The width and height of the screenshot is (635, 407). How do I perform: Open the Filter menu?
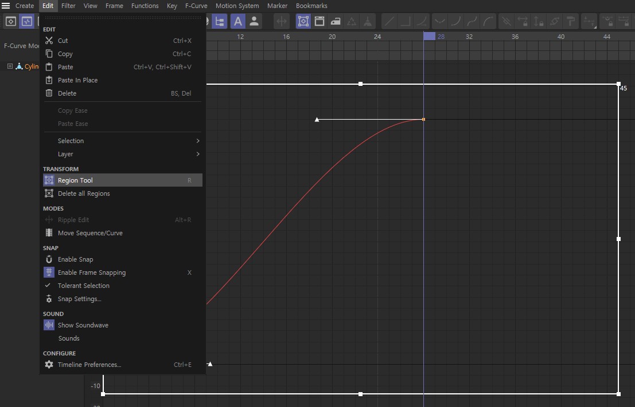tap(68, 6)
